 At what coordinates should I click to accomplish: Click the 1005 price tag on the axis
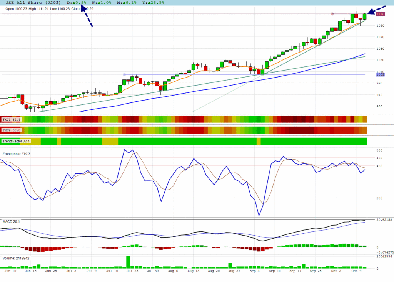381,74
